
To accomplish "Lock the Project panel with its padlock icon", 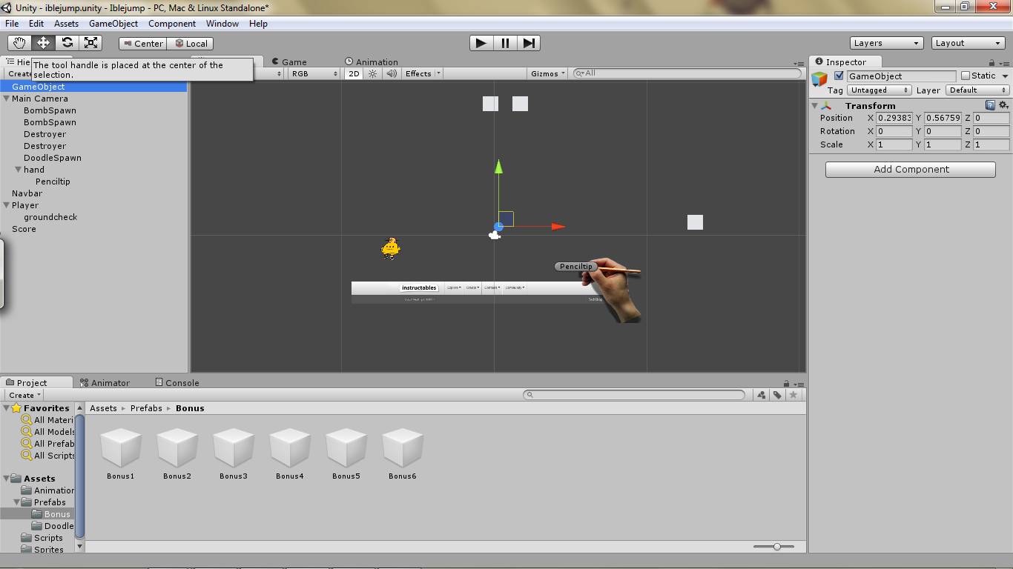I will [787, 384].
